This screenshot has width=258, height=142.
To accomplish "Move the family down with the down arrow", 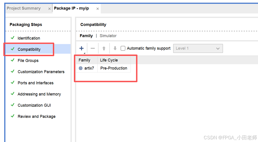I will click(115, 48).
